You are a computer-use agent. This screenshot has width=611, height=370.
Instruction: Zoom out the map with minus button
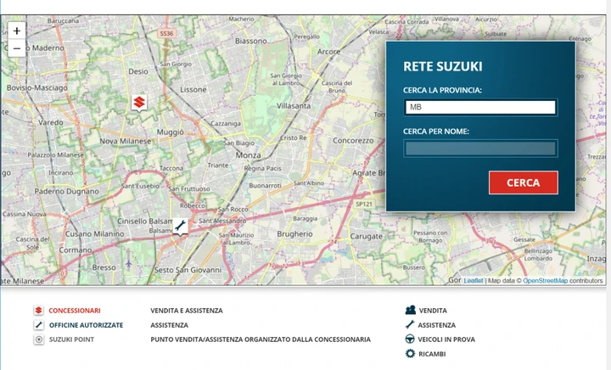point(17,48)
